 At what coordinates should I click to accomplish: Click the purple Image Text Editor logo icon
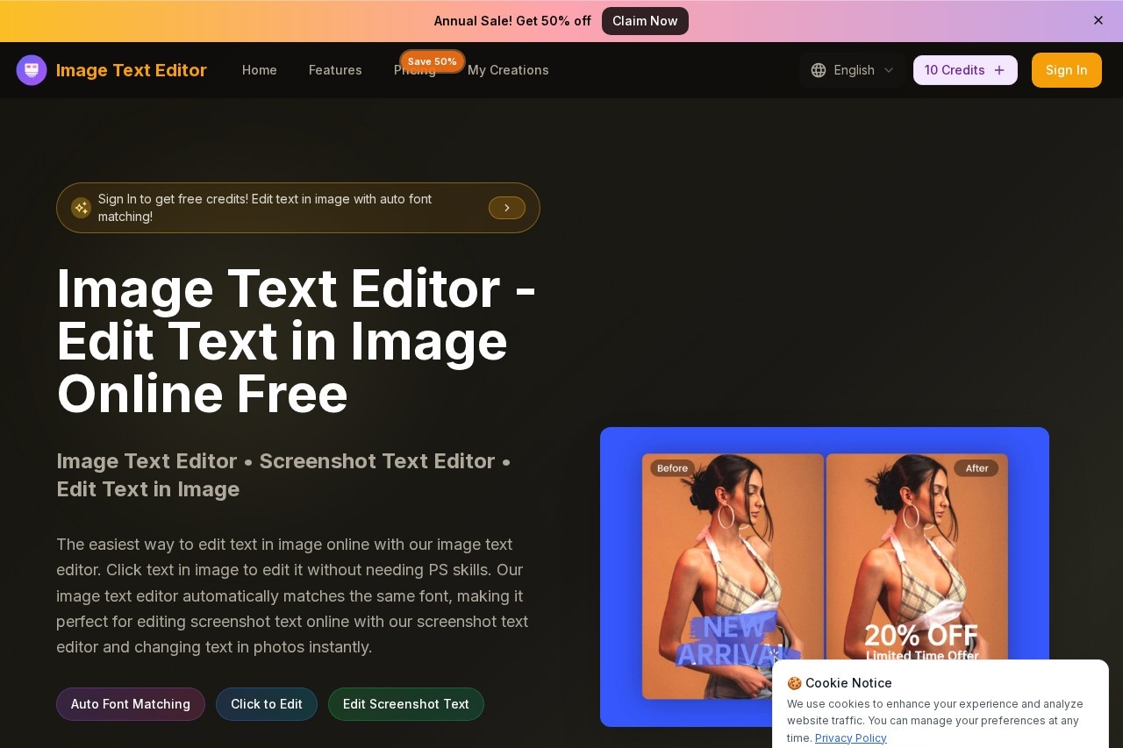[32, 70]
